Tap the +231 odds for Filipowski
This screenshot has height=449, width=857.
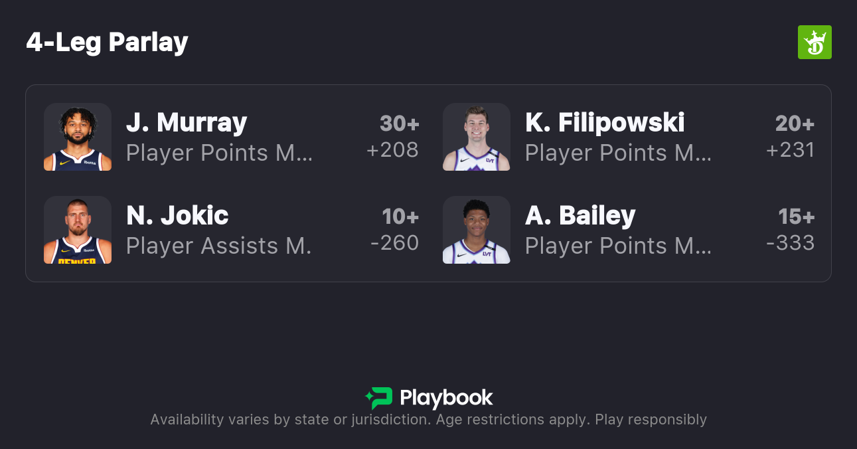point(790,150)
